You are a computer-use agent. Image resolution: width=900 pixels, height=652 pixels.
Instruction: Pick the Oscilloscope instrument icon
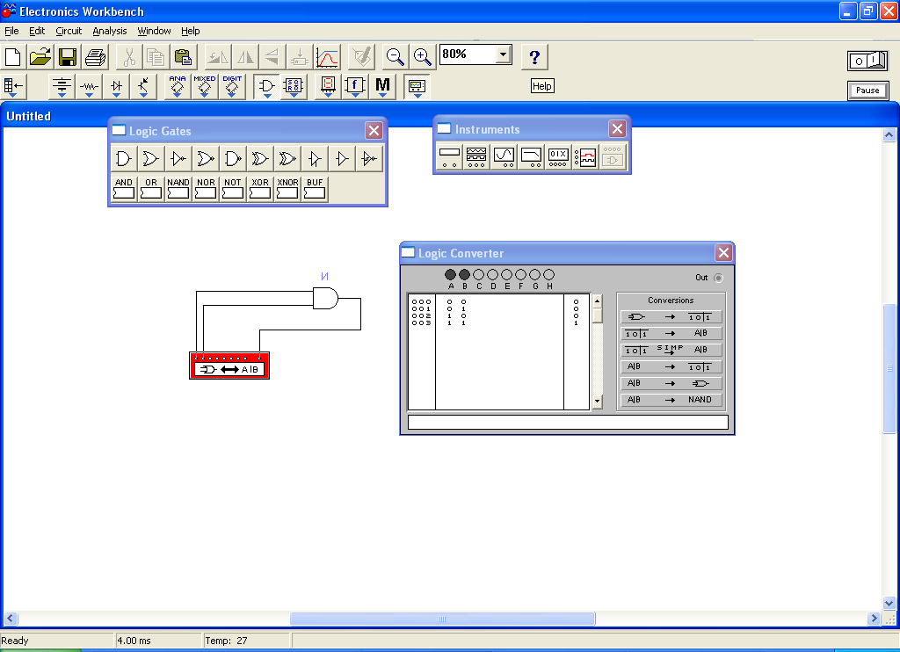coord(504,156)
